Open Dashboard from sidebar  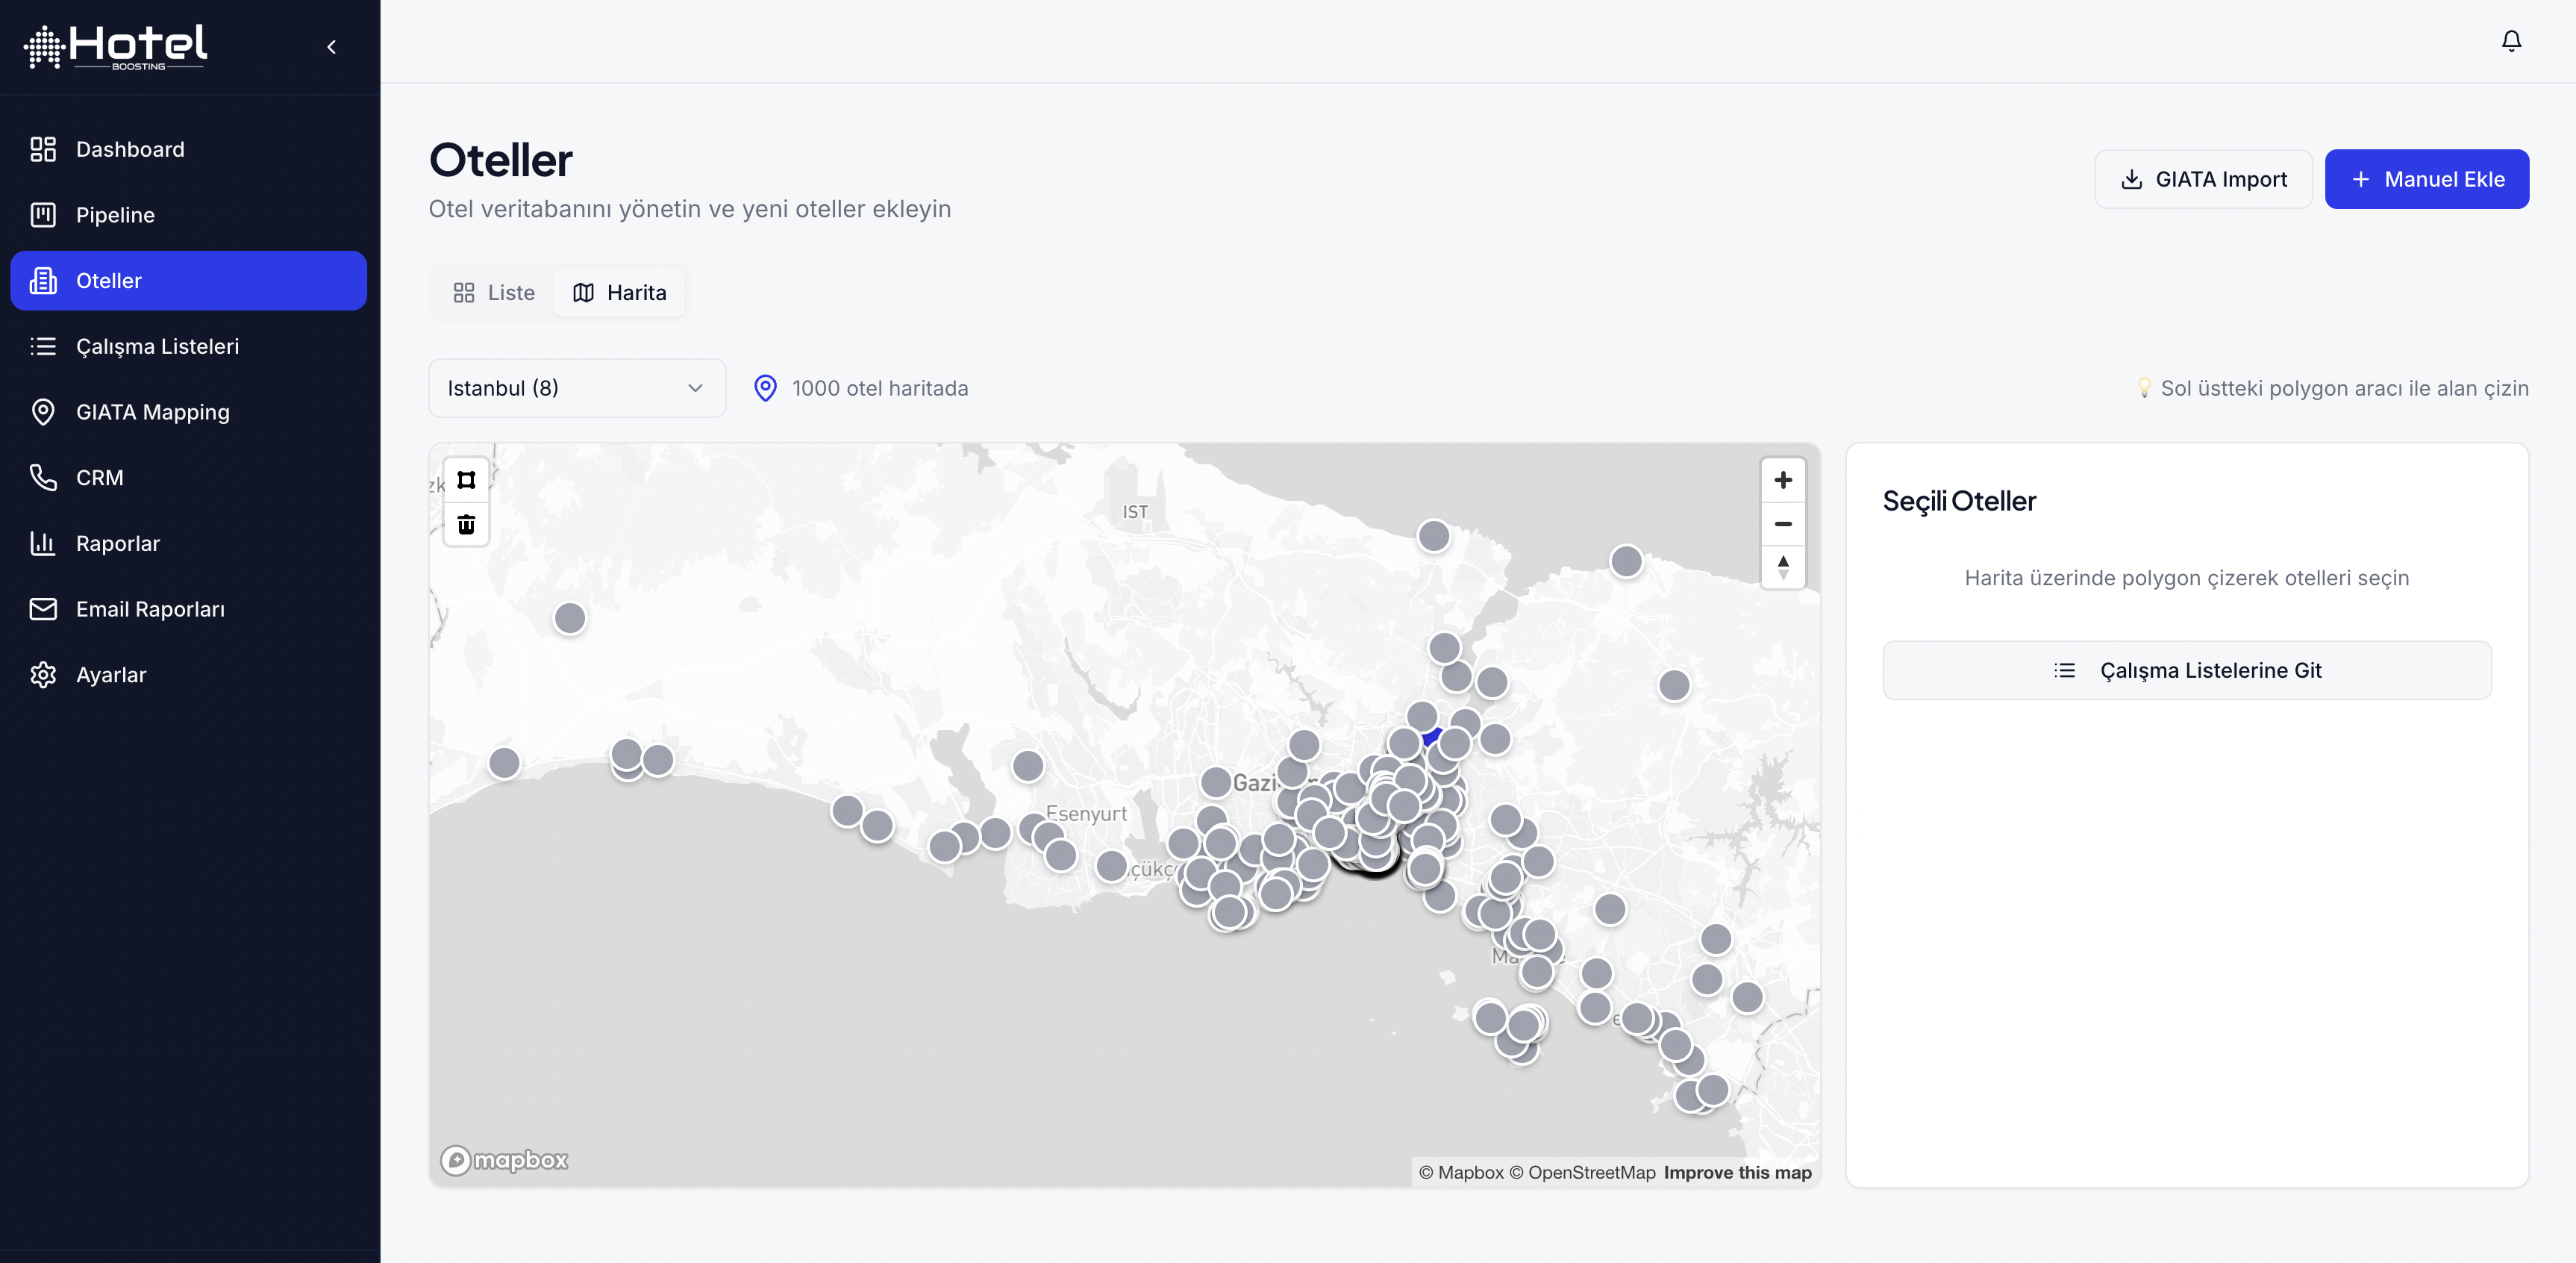tap(130, 149)
